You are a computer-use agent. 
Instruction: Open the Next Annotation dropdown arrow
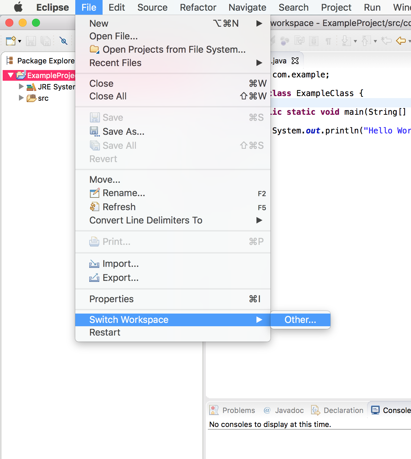(x=355, y=41)
